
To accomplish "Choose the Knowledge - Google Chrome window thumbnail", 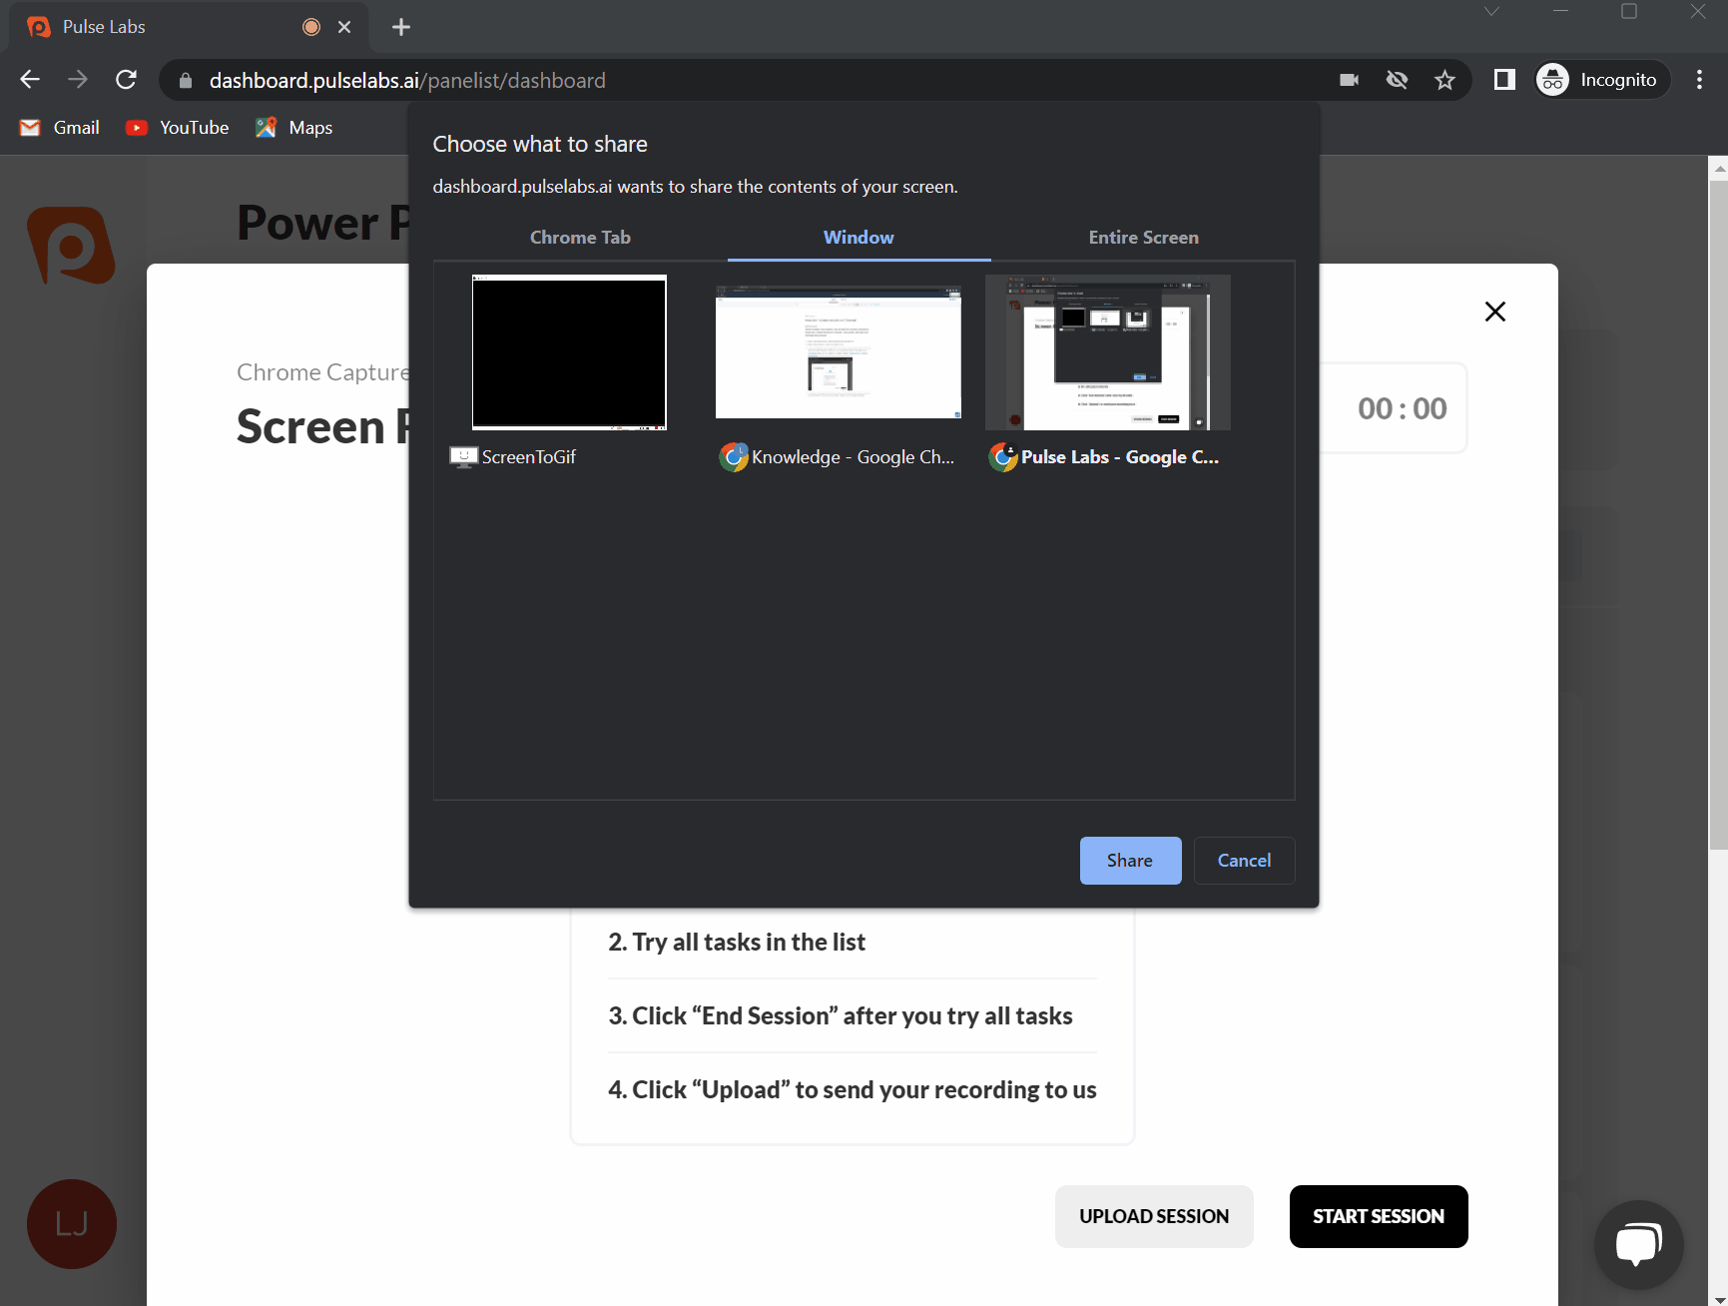I will [839, 352].
